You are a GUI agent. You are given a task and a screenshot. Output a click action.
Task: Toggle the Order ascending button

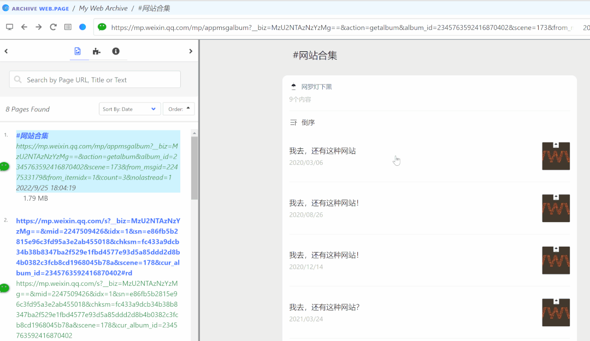pyautogui.click(x=179, y=109)
